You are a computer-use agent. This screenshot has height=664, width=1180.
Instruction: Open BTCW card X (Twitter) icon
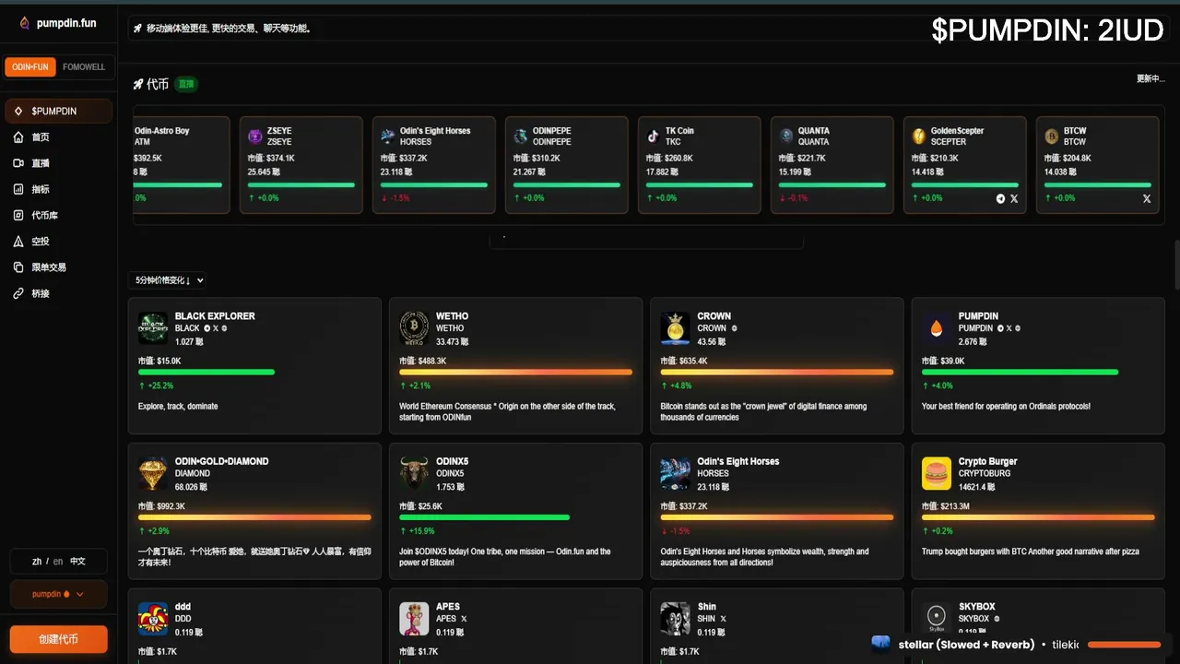(1147, 198)
